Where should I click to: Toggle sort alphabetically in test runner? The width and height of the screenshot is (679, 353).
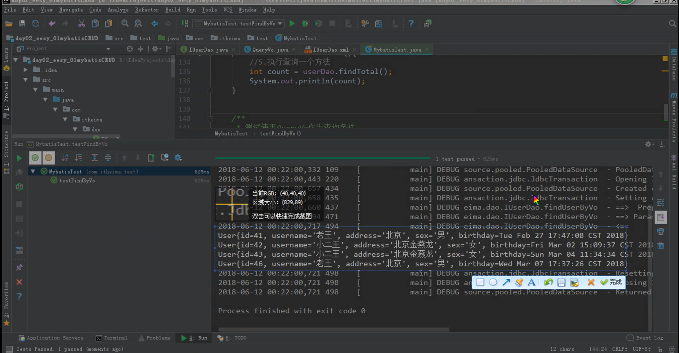click(65, 158)
